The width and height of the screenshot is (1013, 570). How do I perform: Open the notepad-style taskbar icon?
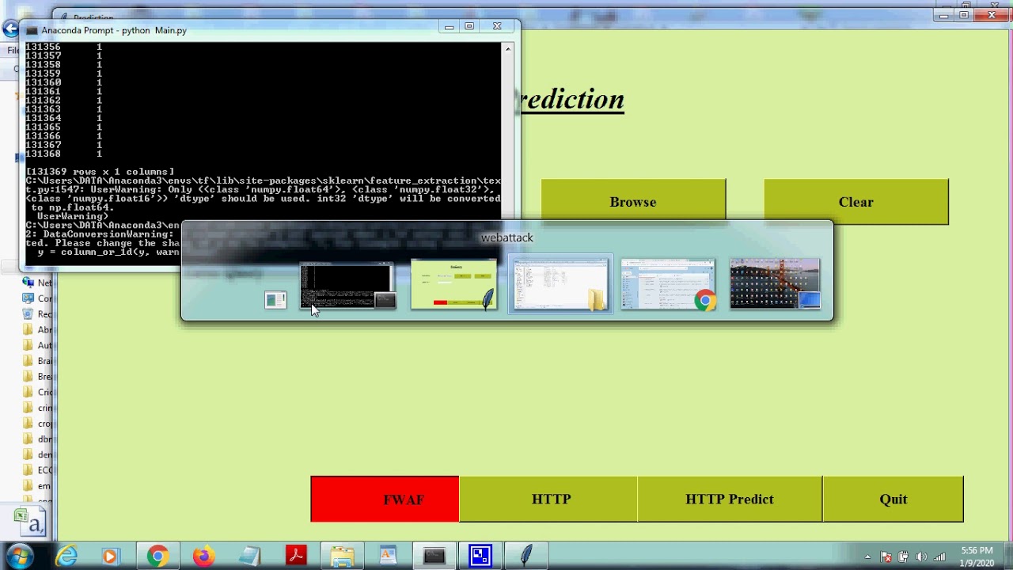pyautogui.click(x=249, y=557)
